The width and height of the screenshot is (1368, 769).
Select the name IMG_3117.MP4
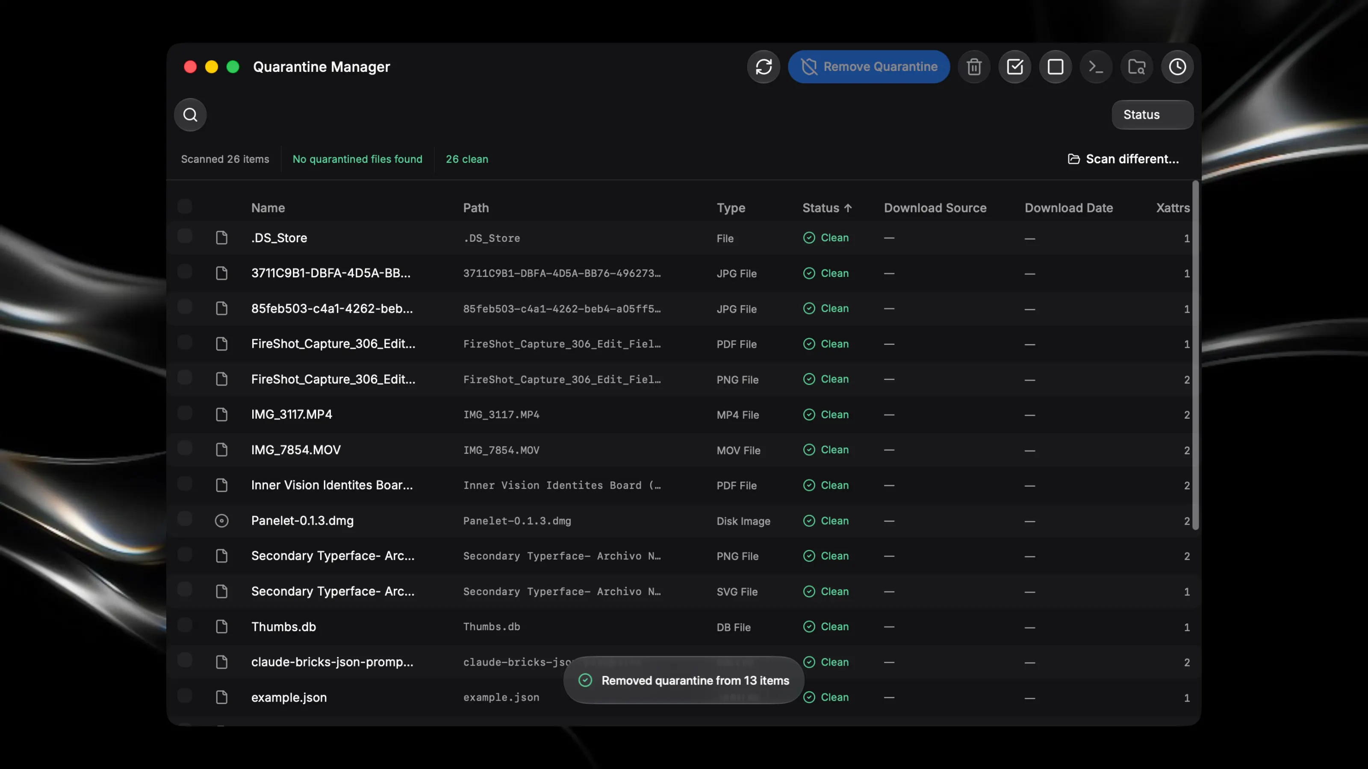click(292, 414)
